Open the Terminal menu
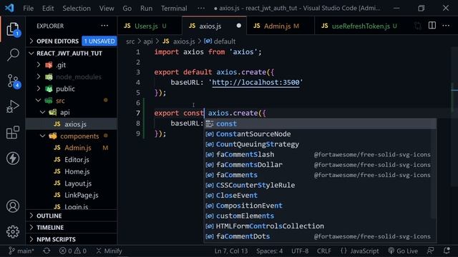 tap(174, 8)
